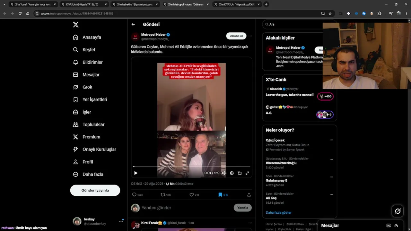The height and width of the screenshot is (231, 411).
Task: Open #keremaktuerkoğlu trending topic
Action: 281,163
